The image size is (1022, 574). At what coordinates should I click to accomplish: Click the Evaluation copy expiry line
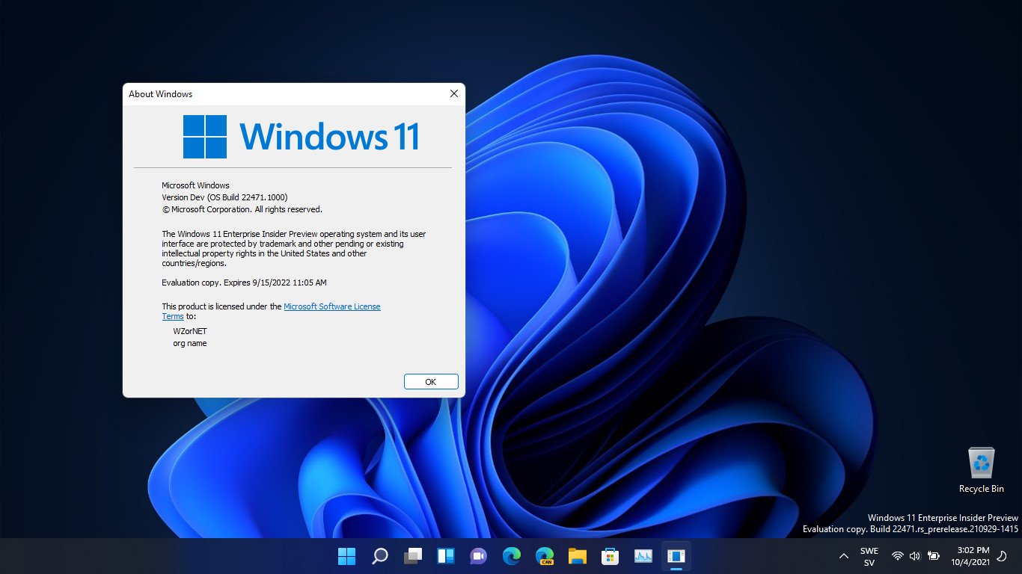click(x=244, y=283)
